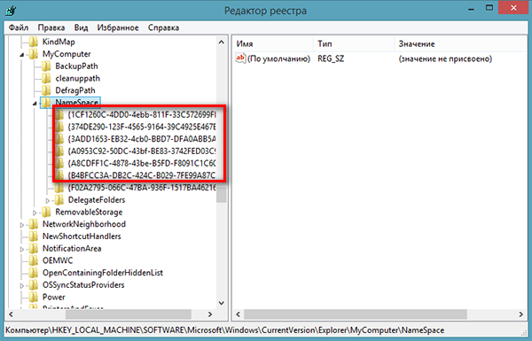
Task: Collapse the NameSpace tree node
Action: pyautogui.click(x=35, y=103)
